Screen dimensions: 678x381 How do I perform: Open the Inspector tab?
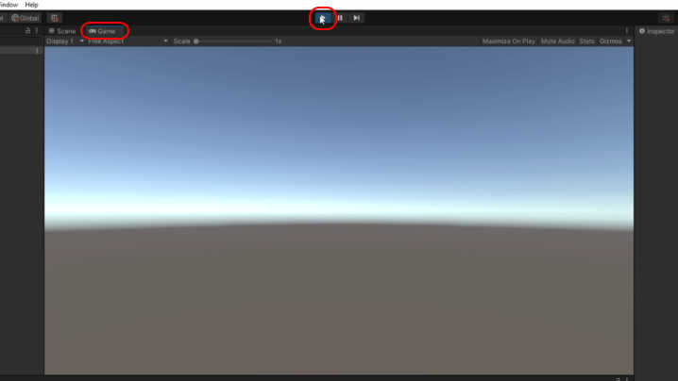pyautogui.click(x=656, y=31)
